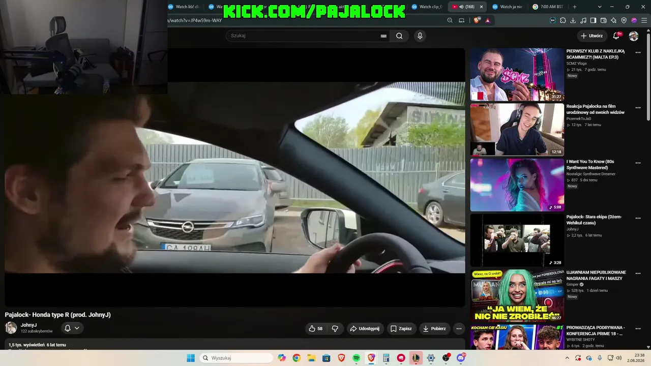Open more actions menu below the video
The height and width of the screenshot is (366, 651).
point(459,328)
